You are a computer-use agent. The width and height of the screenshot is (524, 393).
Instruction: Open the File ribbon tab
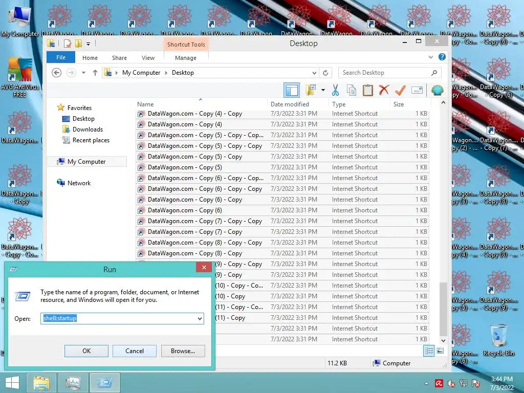[x=61, y=57]
